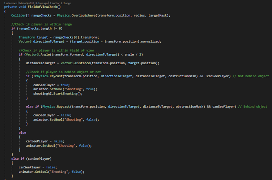Click 'Check if player is within field of view' comment
The width and height of the screenshot is (272, 180).
[52, 50]
